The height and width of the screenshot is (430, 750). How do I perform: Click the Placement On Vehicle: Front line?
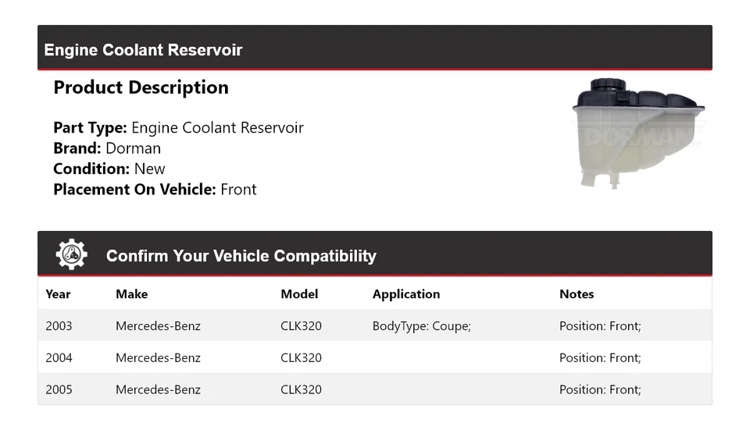click(155, 189)
